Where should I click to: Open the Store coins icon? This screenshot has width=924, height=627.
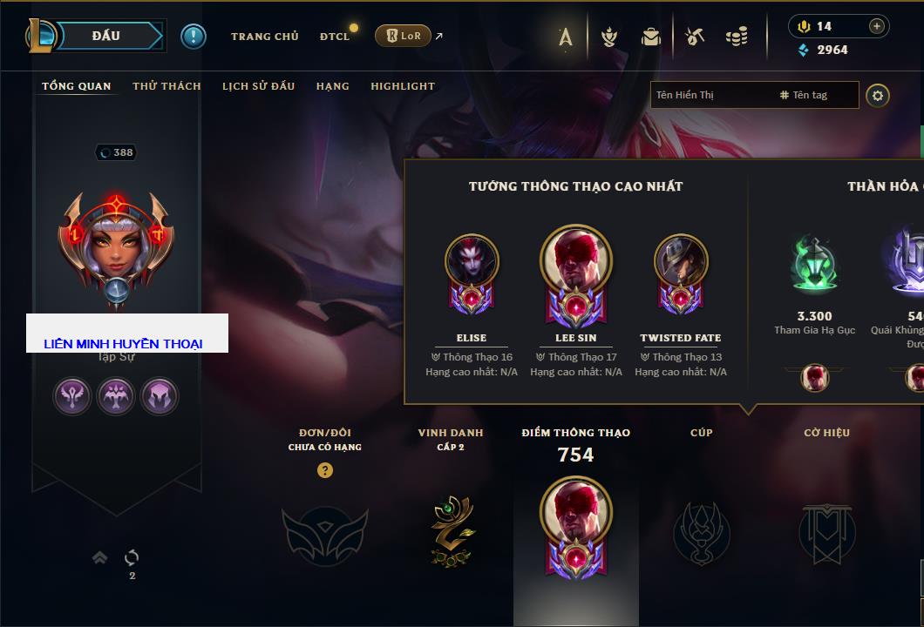pos(737,37)
